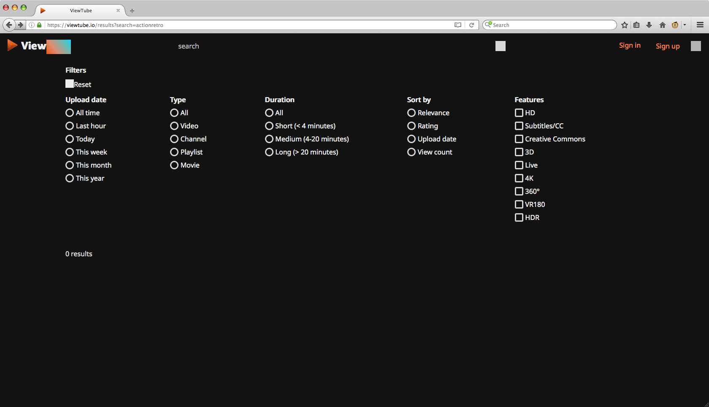Choose This year upload date
Viewport: 709px width, 407px height.
85,178
